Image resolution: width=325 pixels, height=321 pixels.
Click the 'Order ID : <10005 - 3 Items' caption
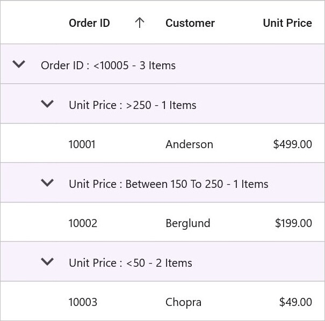(108, 65)
